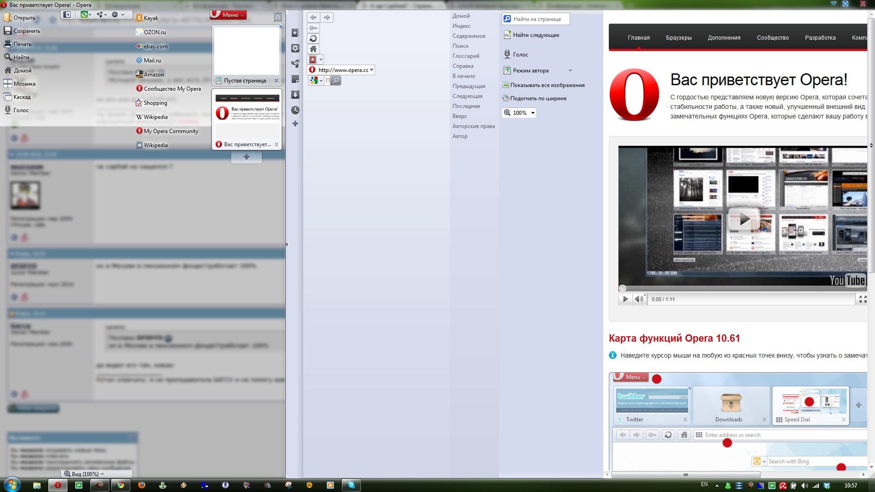Open the Дополнения tab on Opera site
875x492 pixels.
(724, 38)
